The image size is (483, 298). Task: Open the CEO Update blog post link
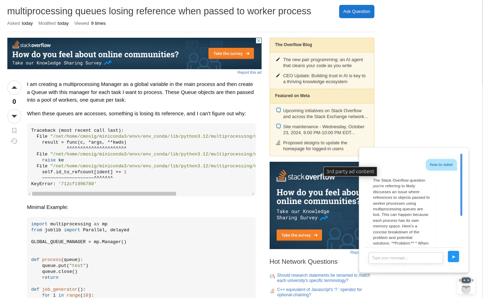pyautogui.click(x=324, y=79)
